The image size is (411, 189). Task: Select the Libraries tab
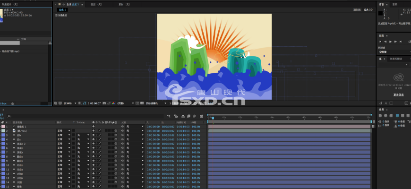click(x=380, y=59)
